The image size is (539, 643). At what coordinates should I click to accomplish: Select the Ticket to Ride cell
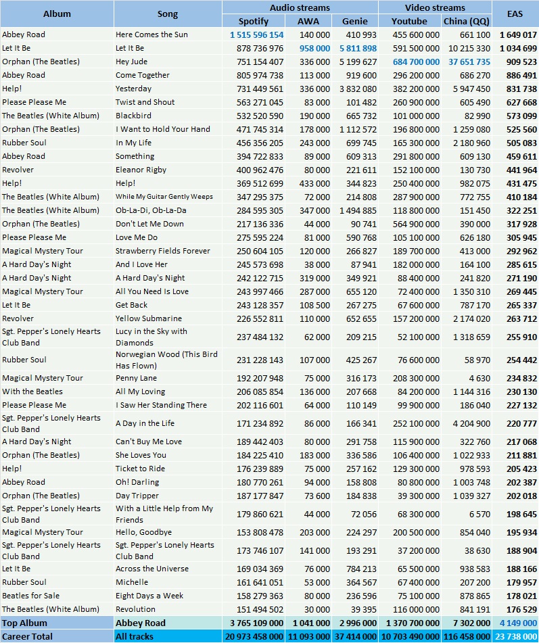tap(168, 469)
